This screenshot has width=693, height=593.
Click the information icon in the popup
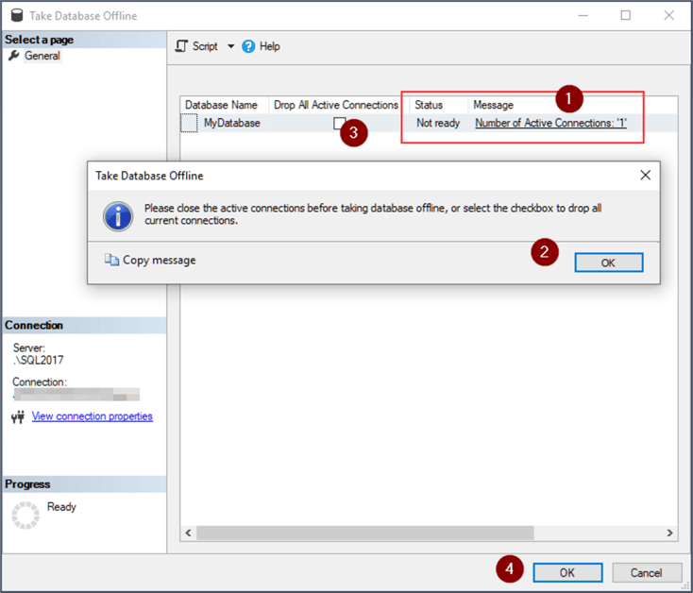click(x=118, y=216)
